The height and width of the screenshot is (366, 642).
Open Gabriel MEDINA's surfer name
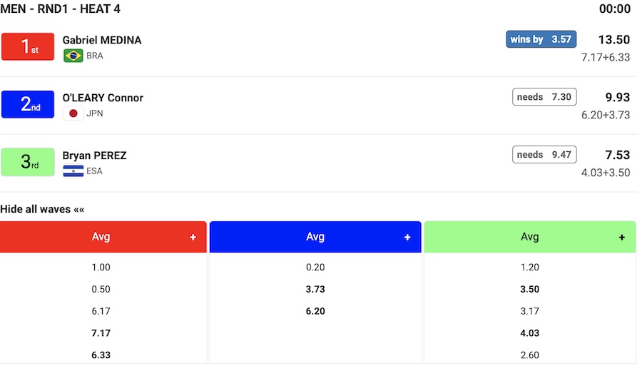(x=102, y=41)
